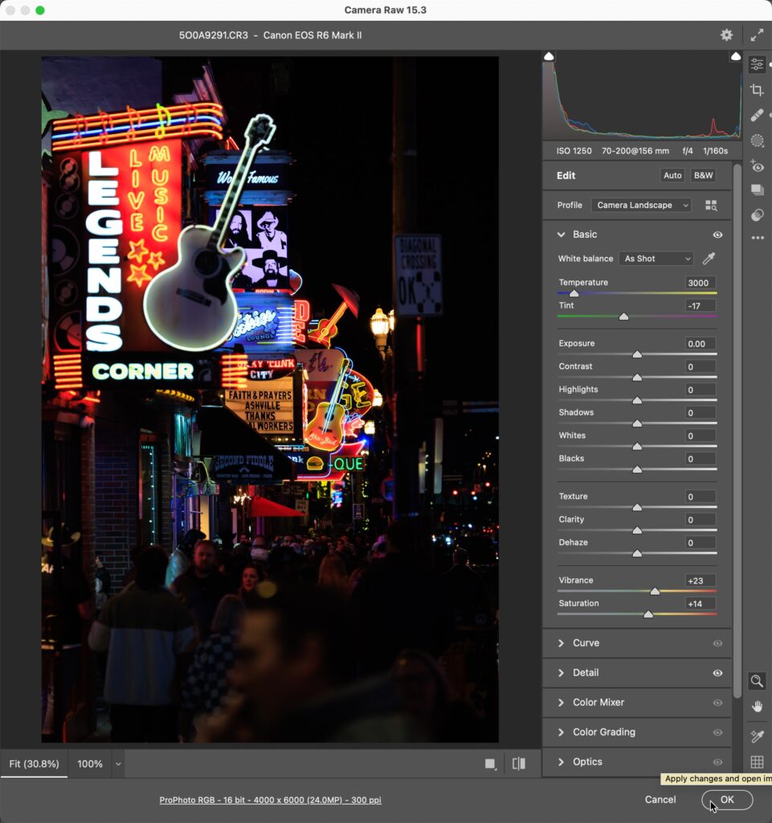The image size is (772, 823).
Task: Select the Hand pan tool
Action: pyautogui.click(x=757, y=706)
